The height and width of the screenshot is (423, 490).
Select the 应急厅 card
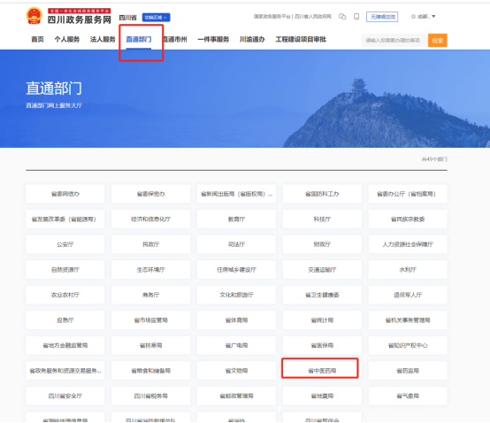[x=65, y=320]
